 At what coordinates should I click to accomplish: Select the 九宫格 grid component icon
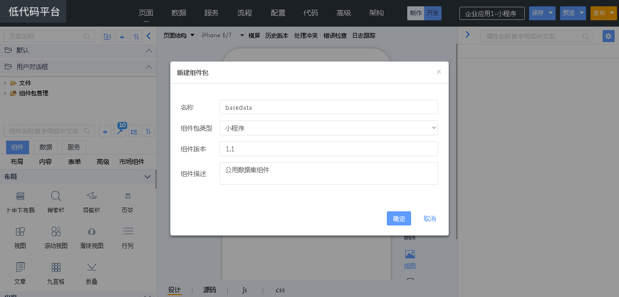tap(56, 267)
